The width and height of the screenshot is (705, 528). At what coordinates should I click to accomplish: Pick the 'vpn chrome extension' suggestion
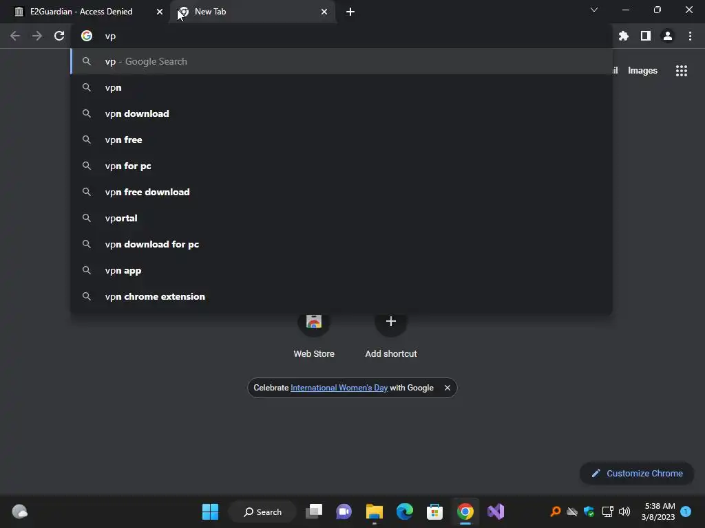(x=341, y=296)
